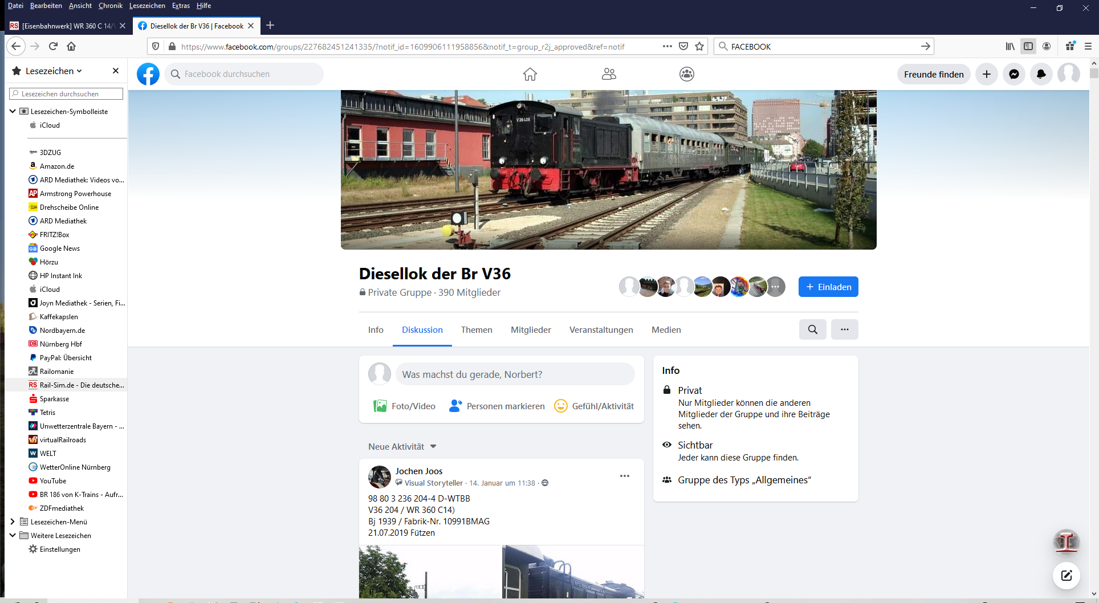Reload the page in Firefox
Image resolution: width=1099 pixels, height=603 pixels.
point(53,46)
